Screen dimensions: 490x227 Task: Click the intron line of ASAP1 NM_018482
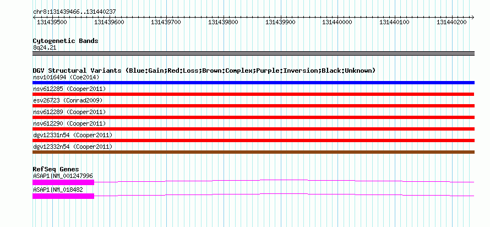click(284, 193)
